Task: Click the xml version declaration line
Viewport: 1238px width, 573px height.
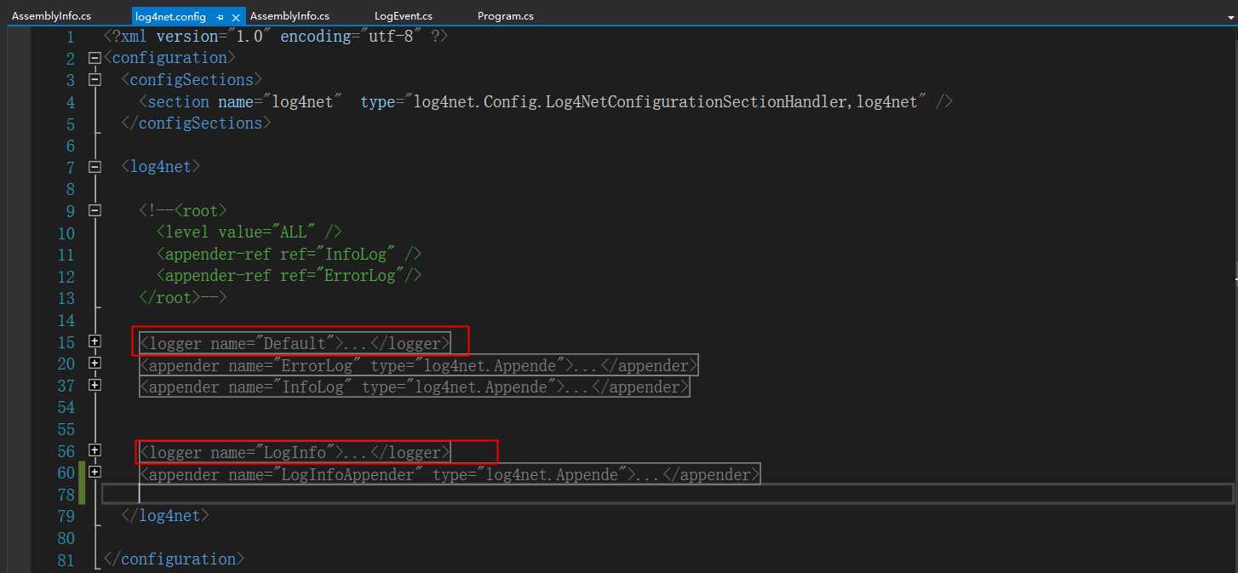Action: point(275,37)
